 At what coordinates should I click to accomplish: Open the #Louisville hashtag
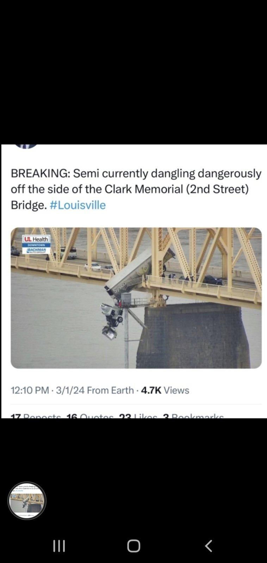78,205
